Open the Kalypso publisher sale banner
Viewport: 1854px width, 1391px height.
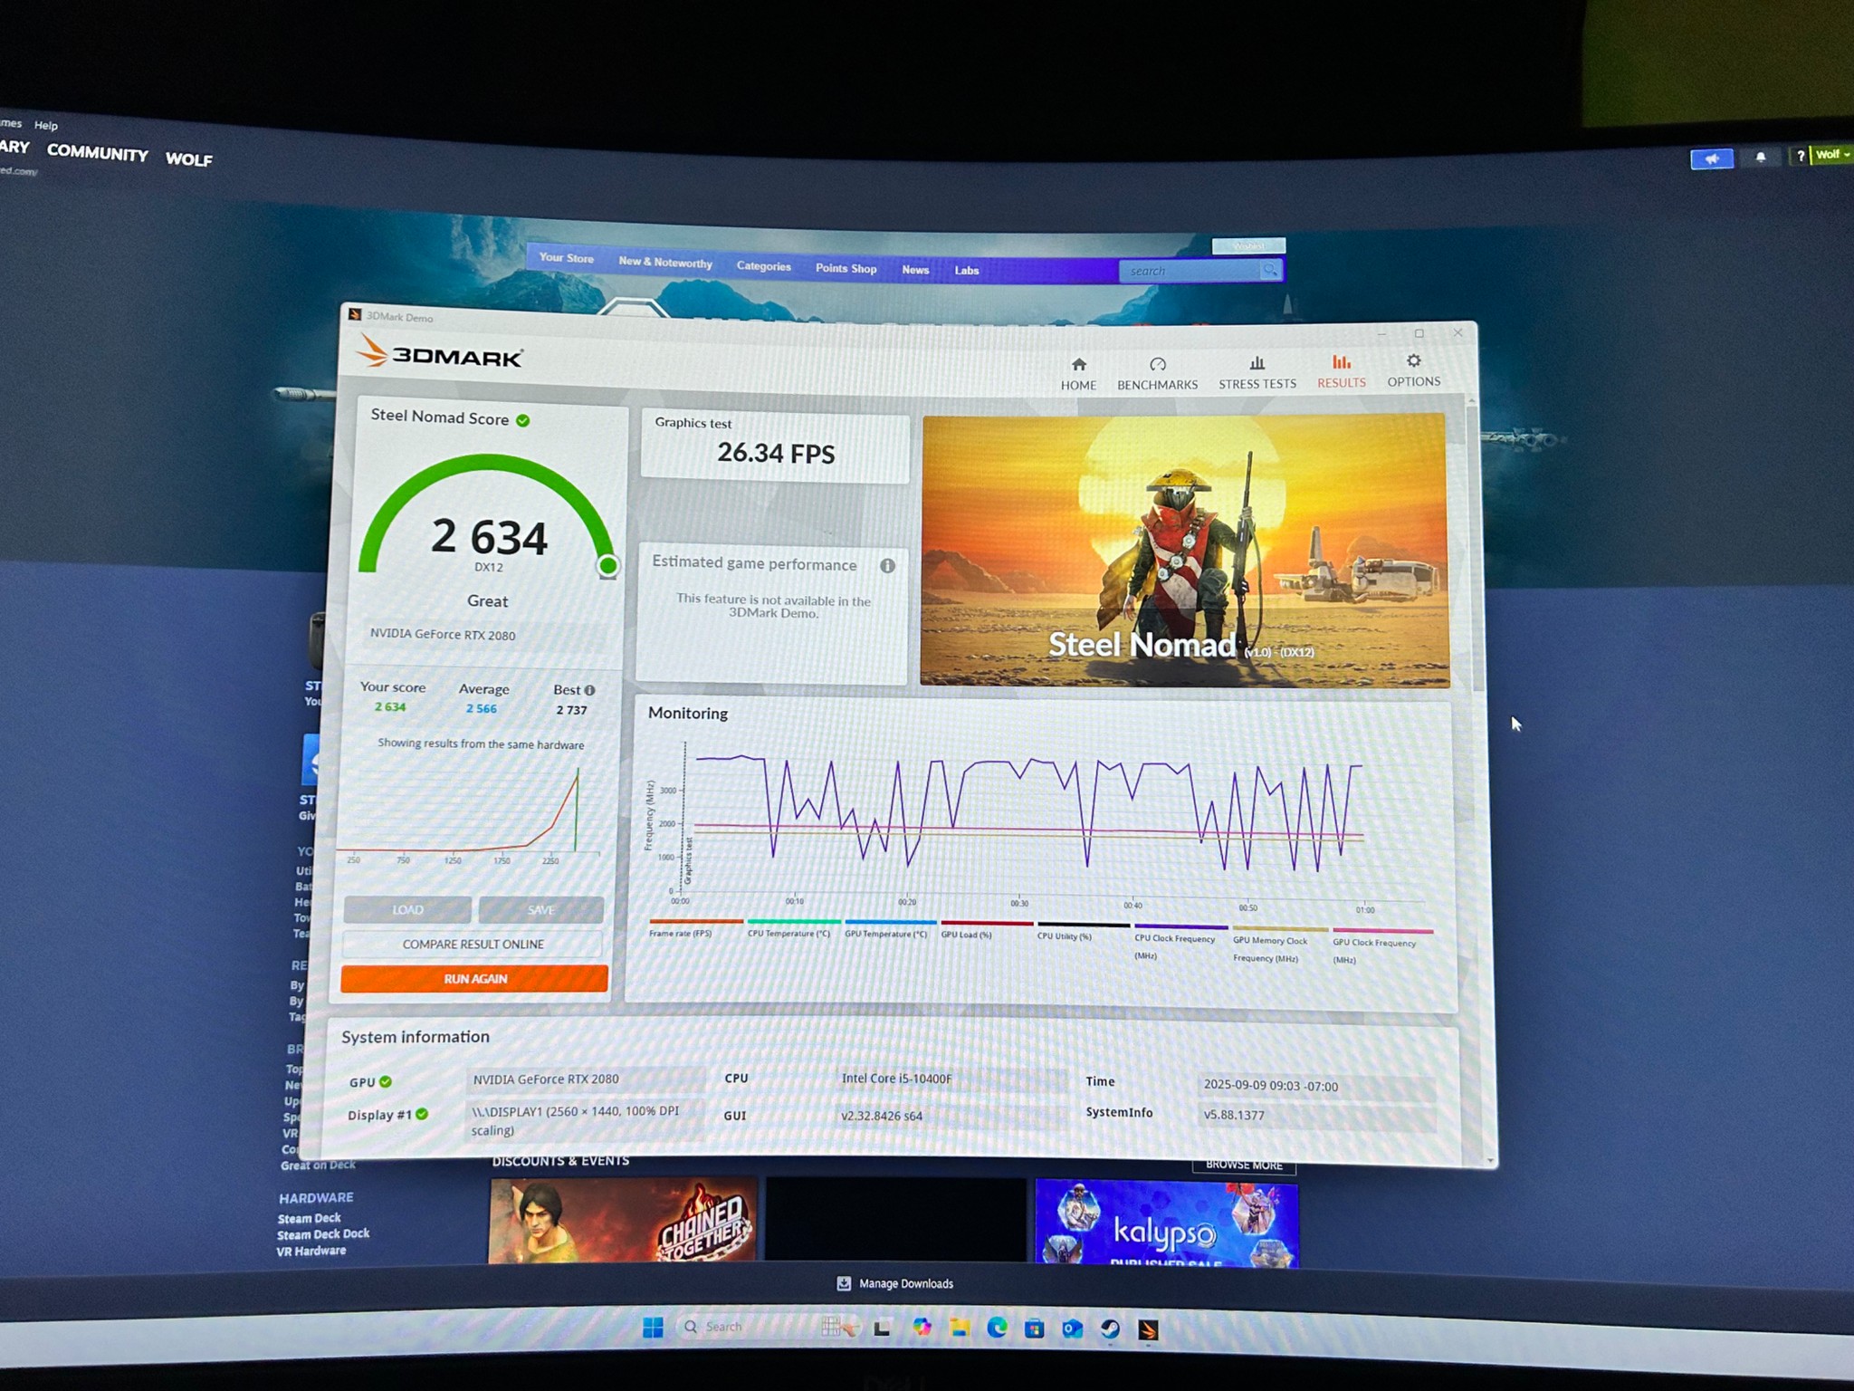[1167, 1223]
